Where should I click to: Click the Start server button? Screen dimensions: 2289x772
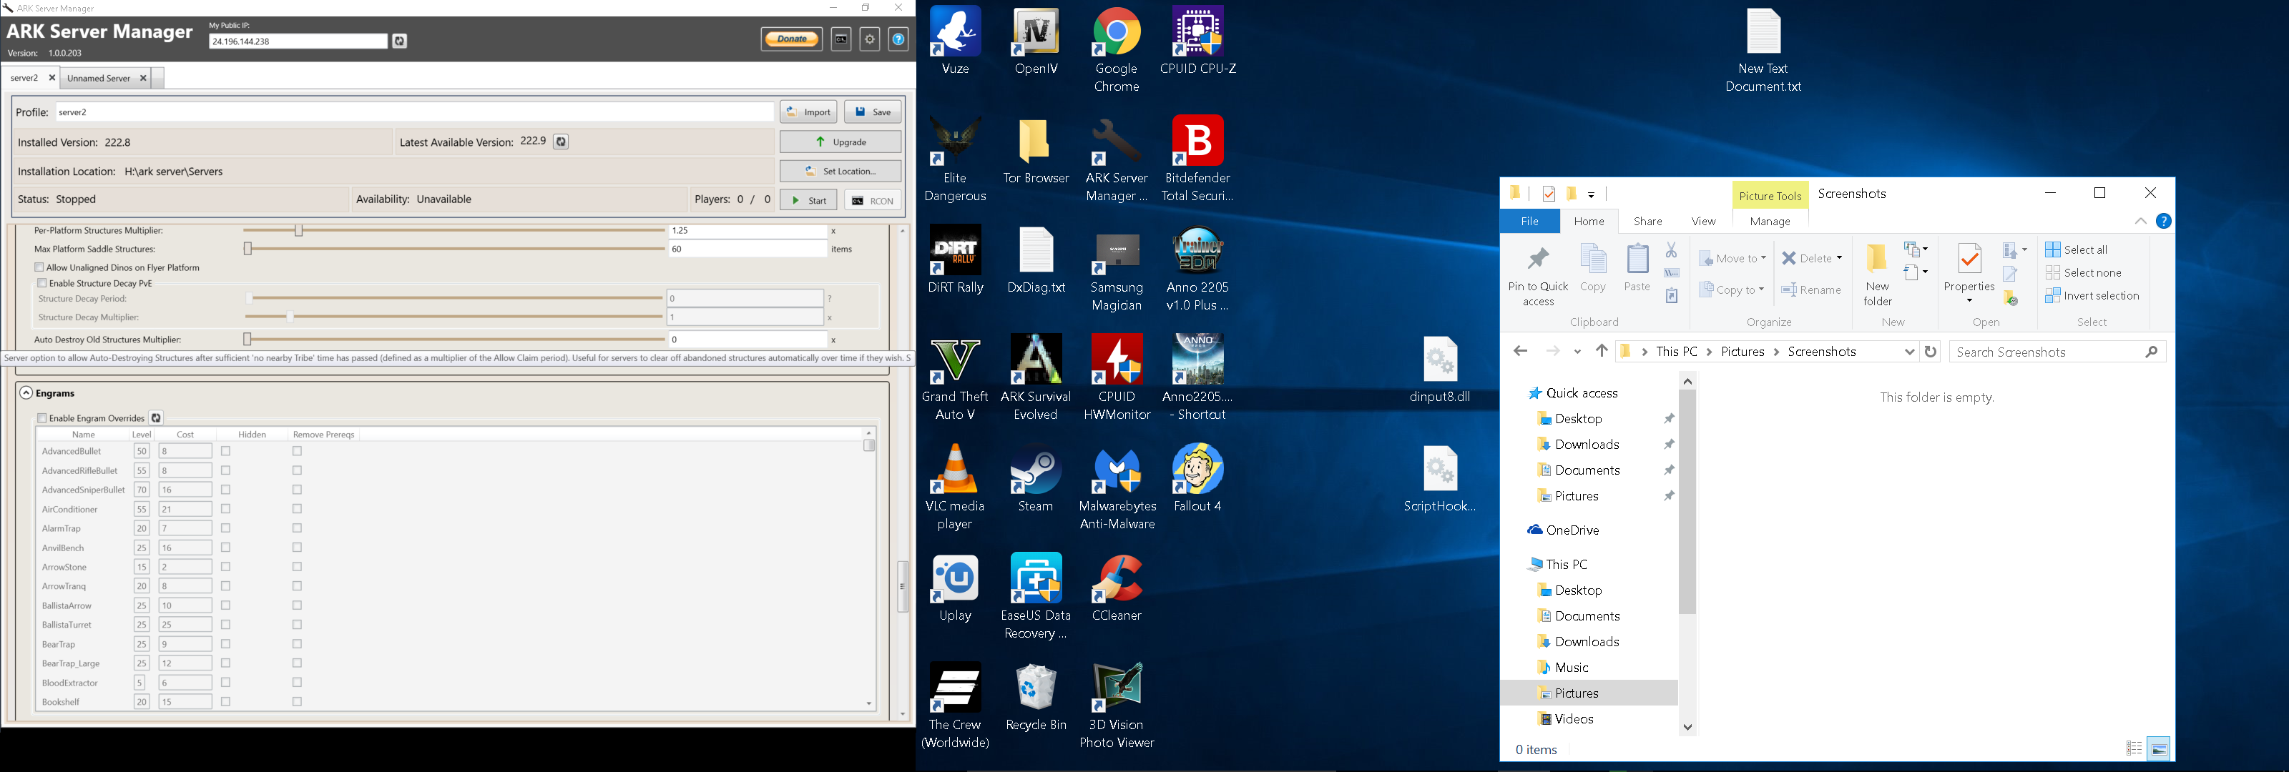tap(808, 200)
